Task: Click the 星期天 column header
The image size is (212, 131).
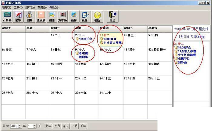Action: click(13, 29)
